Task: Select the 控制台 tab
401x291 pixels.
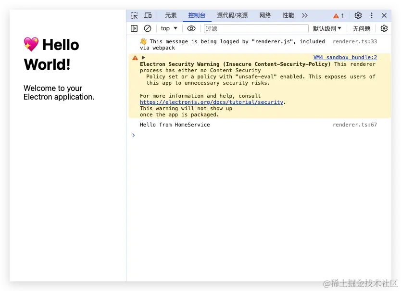Action: (197, 15)
